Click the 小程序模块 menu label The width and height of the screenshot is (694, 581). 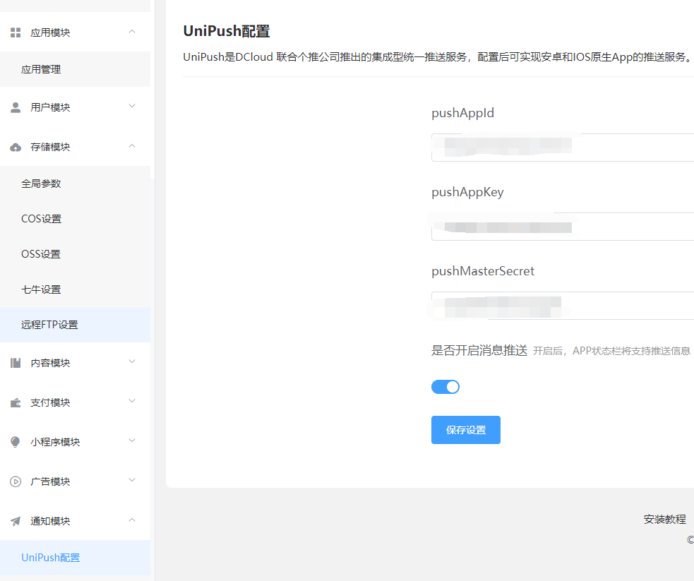point(55,442)
